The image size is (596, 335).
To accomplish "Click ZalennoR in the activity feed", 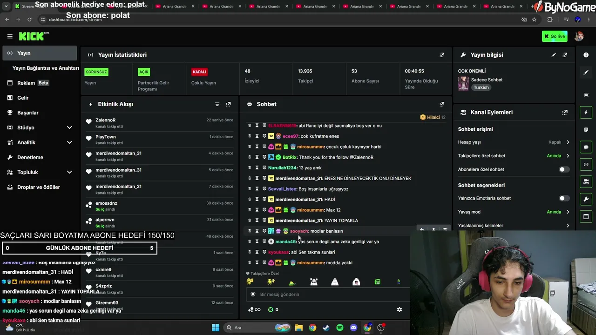I will pos(106,120).
